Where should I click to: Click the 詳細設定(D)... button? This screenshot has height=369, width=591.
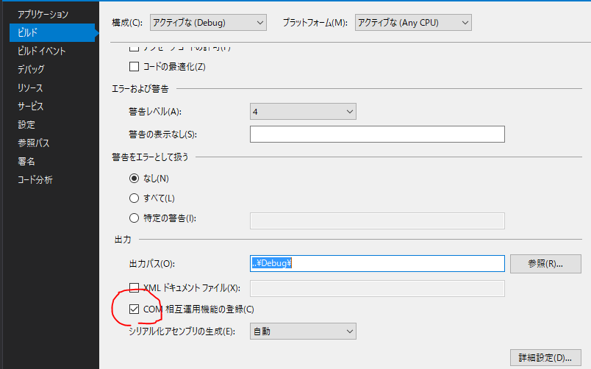pos(545,358)
